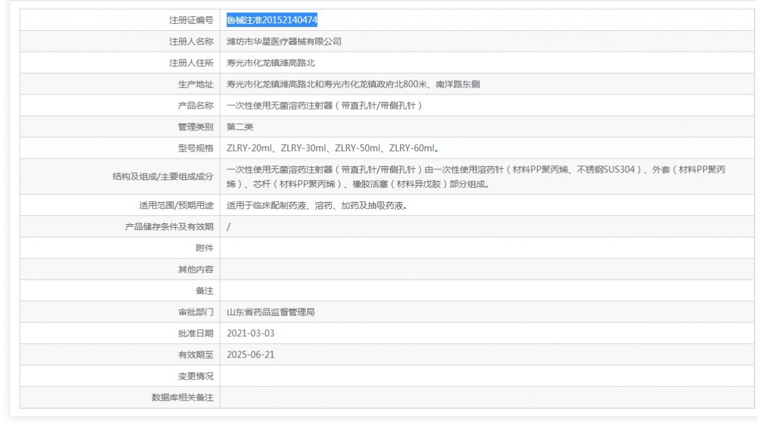Click the approval date 2021-03-03

(x=250, y=334)
